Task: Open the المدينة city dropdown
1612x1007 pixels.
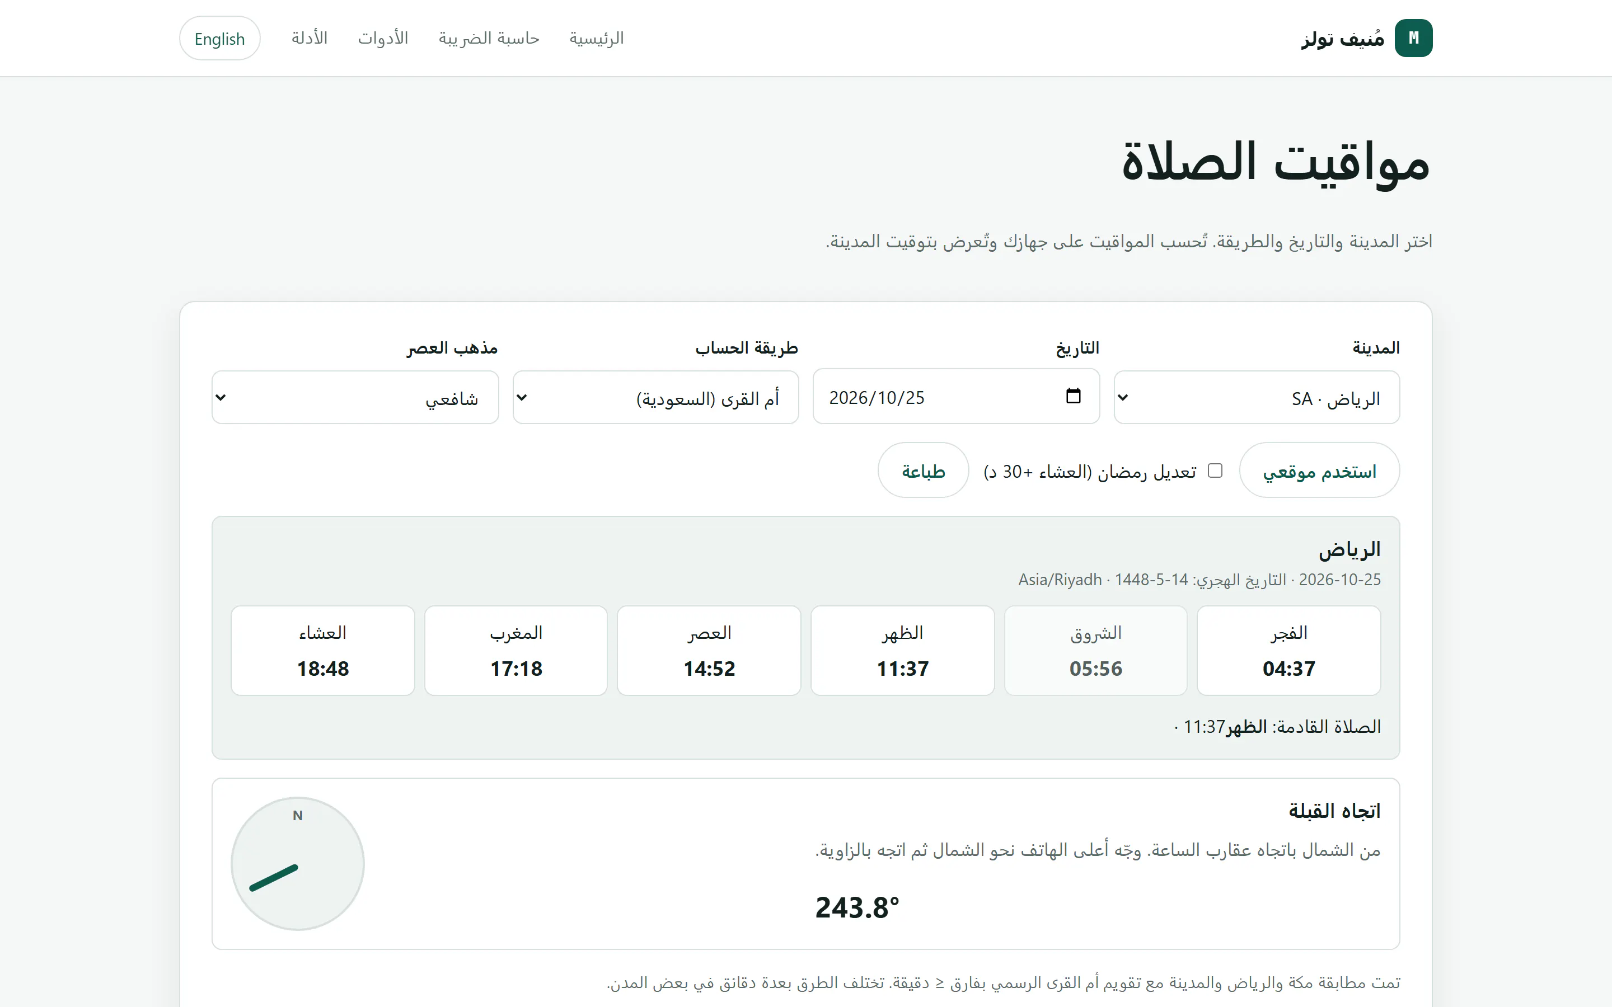Action: (x=1256, y=398)
